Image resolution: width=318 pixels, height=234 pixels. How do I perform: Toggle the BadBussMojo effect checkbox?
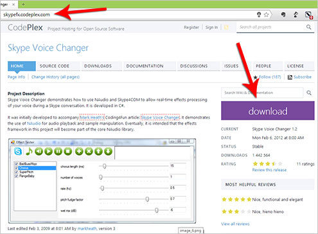point(16,164)
